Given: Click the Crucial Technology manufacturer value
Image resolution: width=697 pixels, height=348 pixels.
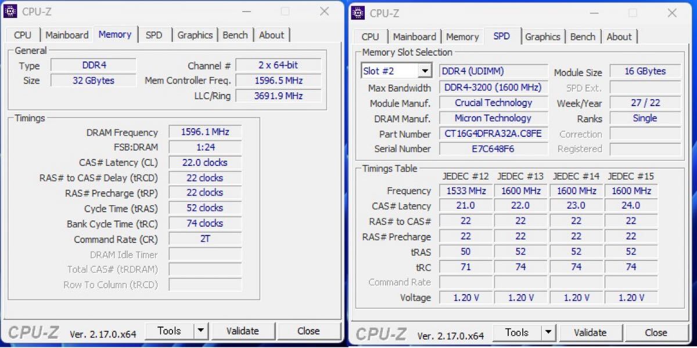Looking at the screenshot, I should 493,103.
